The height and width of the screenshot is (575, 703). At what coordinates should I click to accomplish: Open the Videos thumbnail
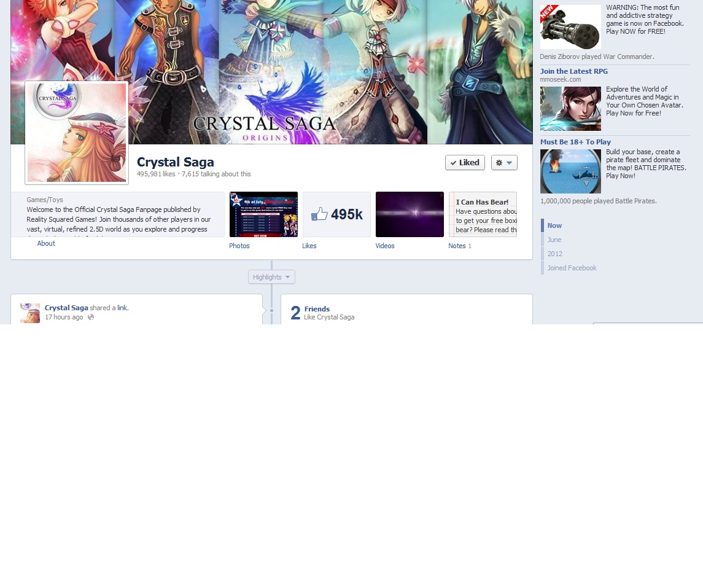(x=410, y=214)
